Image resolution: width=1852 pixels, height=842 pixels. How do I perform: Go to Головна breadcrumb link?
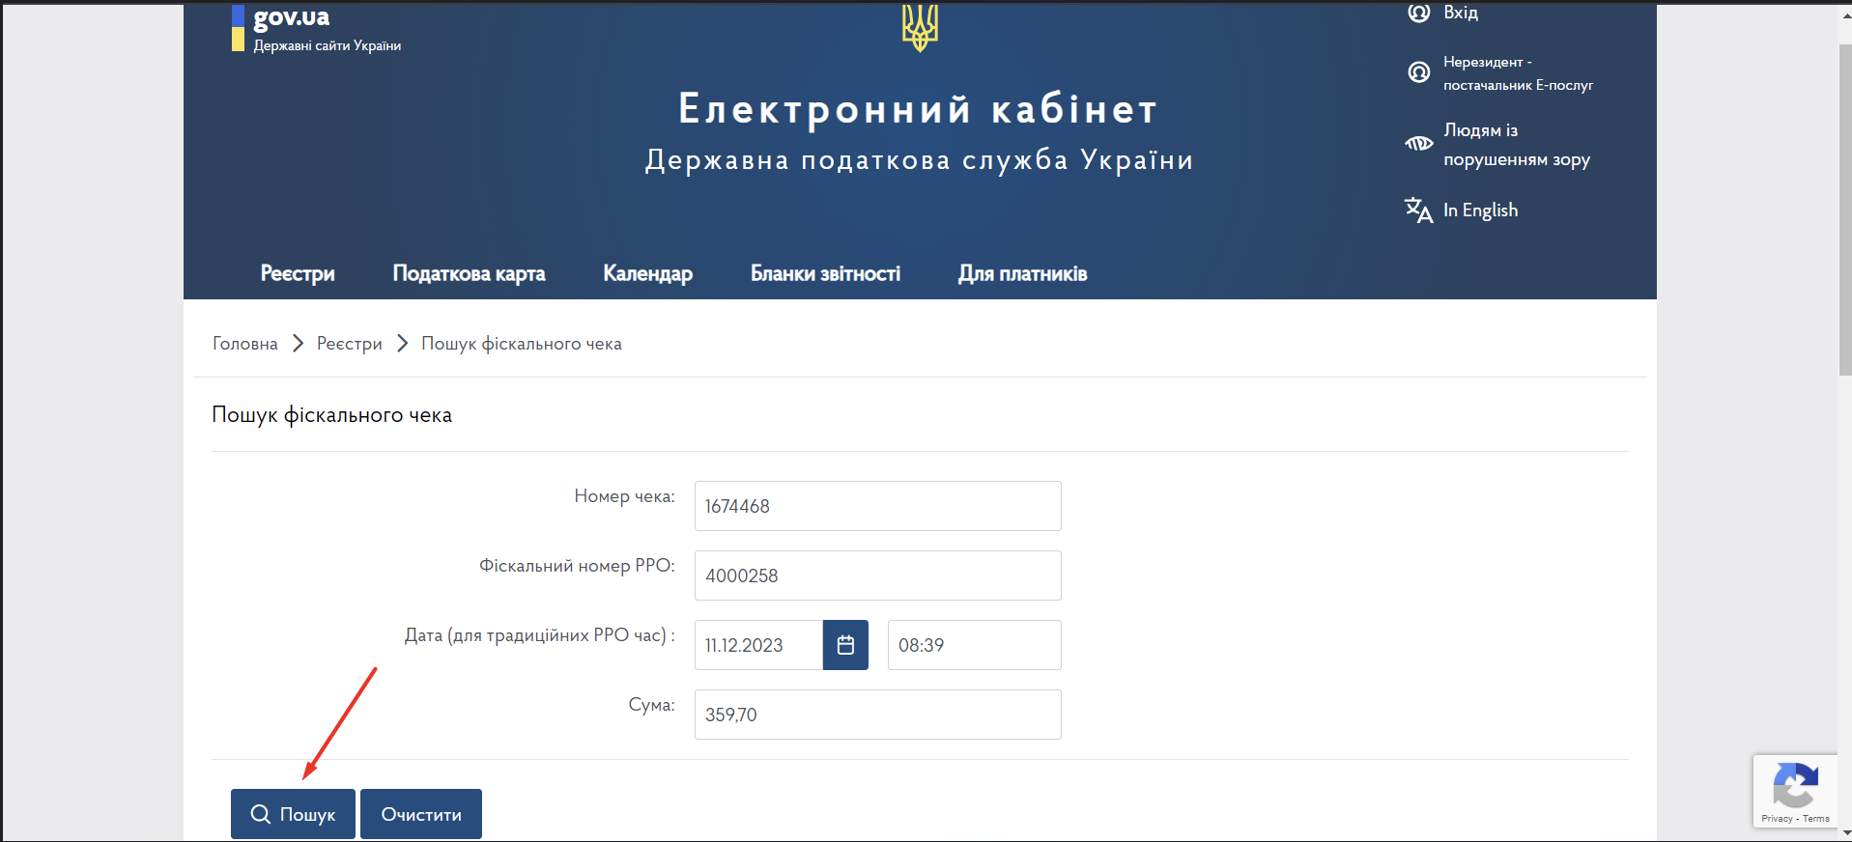pyautogui.click(x=245, y=344)
